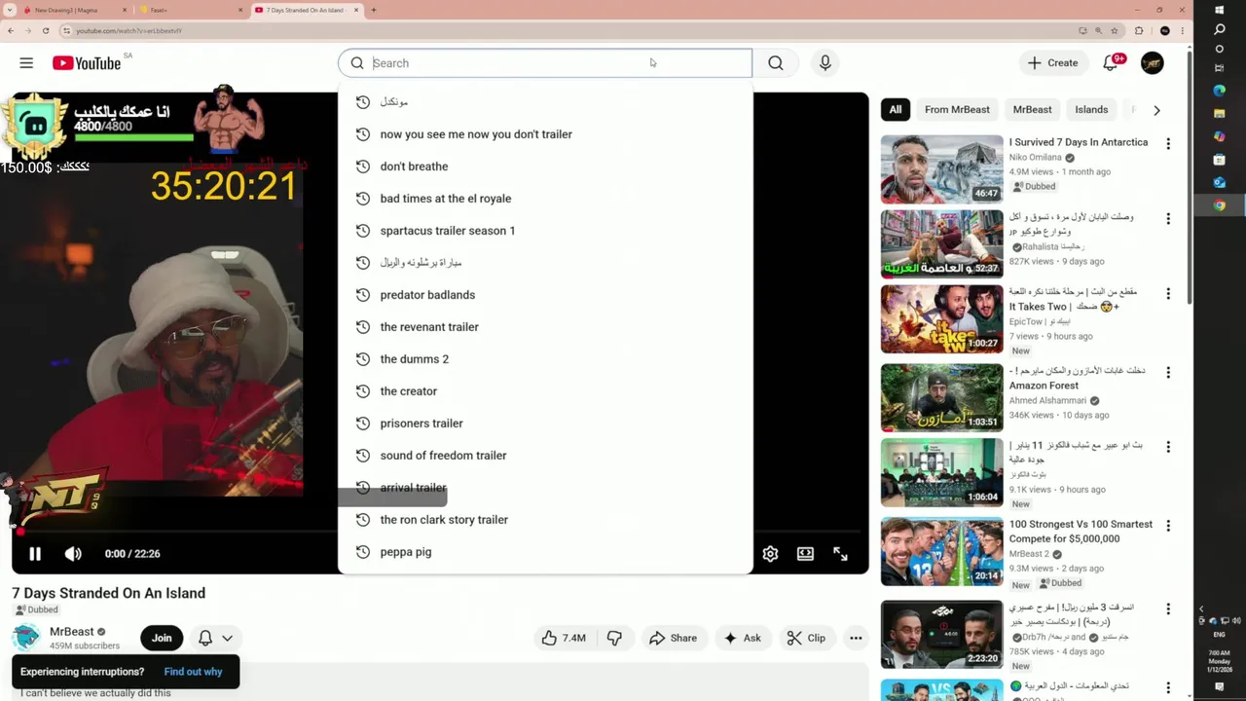Create a Clip from the video
Screen dimensions: 1246x701
pyautogui.click(x=806, y=638)
